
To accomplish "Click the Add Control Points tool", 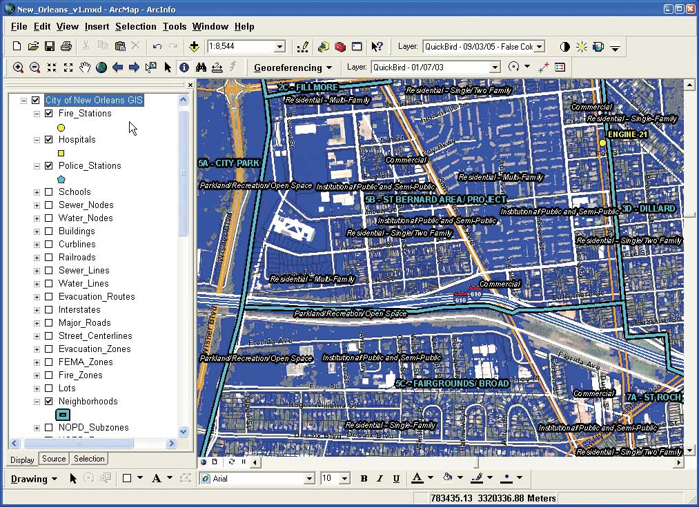I will (x=543, y=68).
